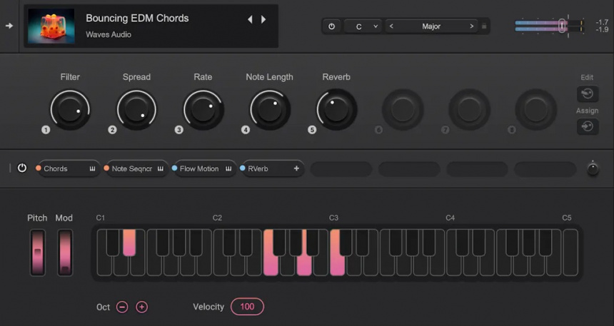
Task: Toggle the Chords module orange dot
Action: (x=39, y=168)
